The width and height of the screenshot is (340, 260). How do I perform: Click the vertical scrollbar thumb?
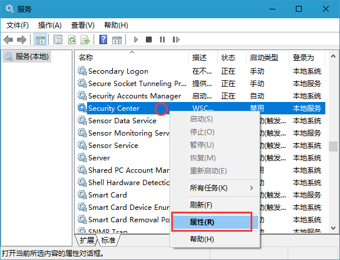click(x=333, y=146)
